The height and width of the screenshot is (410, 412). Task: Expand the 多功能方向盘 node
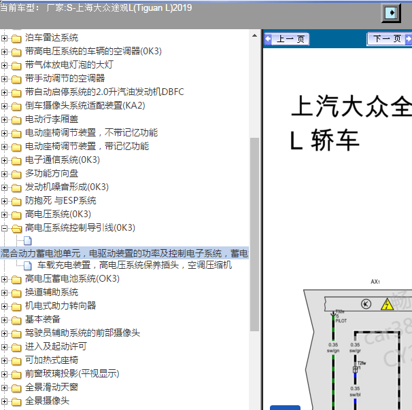[4, 174]
